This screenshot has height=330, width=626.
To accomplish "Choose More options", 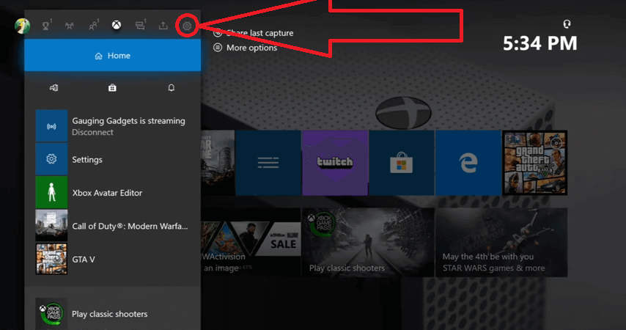I will tap(245, 48).
